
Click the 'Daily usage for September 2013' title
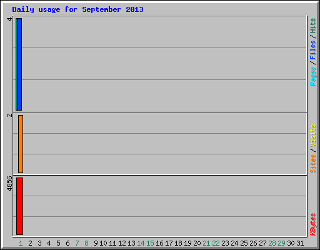click(x=77, y=9)
